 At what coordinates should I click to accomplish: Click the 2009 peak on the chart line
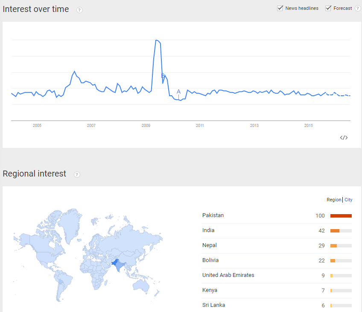click(x=157, y=40)
